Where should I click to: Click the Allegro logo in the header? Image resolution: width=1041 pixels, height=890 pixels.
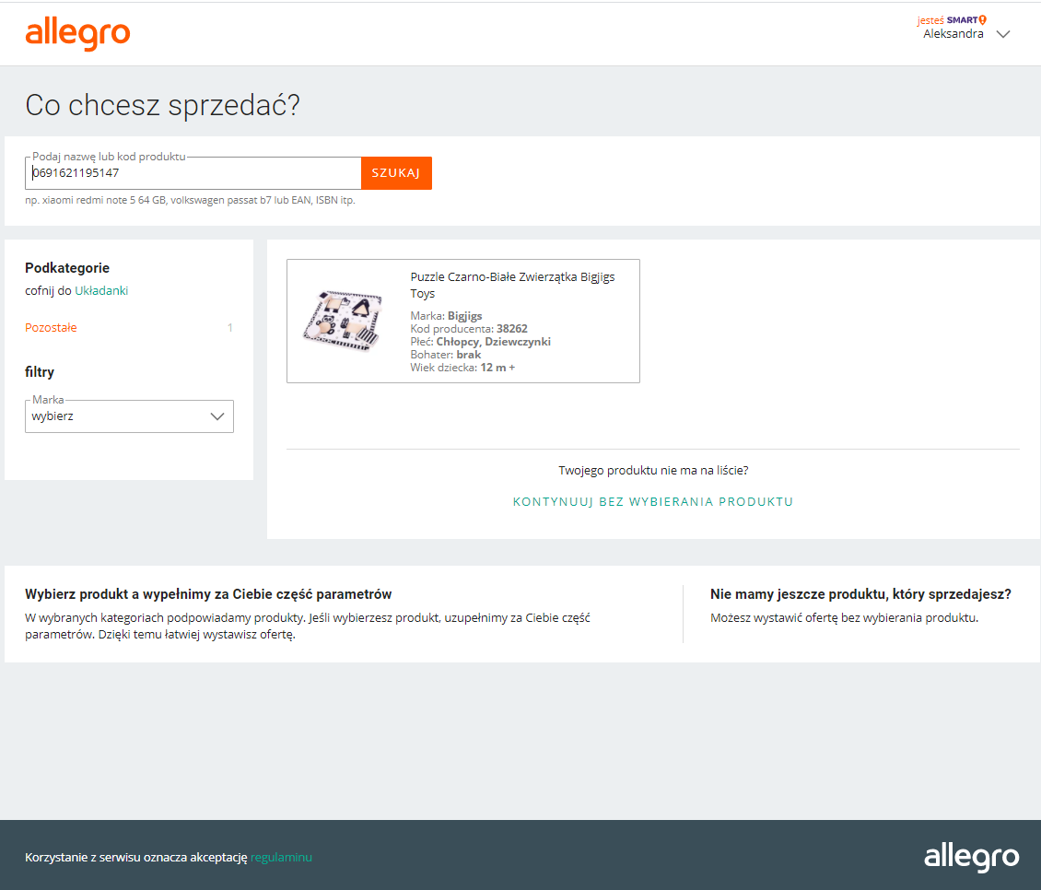click(x=77, y=33)
